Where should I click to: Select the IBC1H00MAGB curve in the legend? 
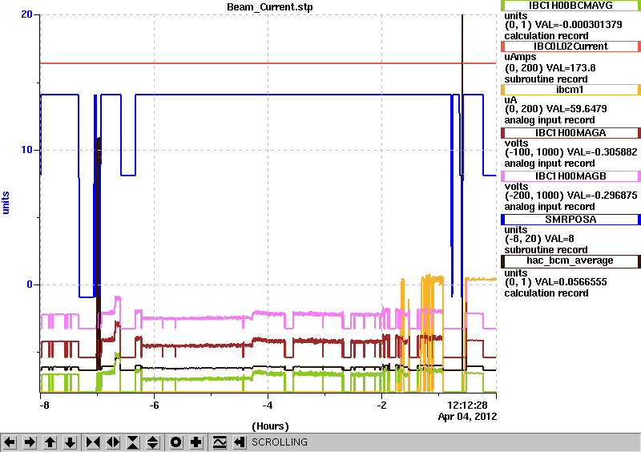[570, 176]
